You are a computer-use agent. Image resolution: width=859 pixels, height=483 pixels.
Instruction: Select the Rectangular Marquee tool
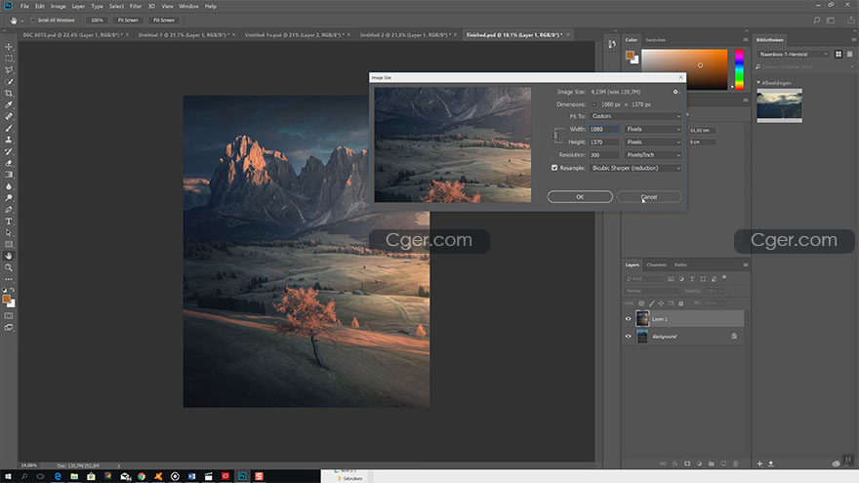[9, 59]
